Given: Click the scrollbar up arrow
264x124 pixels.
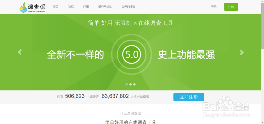Looking at the screenshot, I should coord(262,1).
